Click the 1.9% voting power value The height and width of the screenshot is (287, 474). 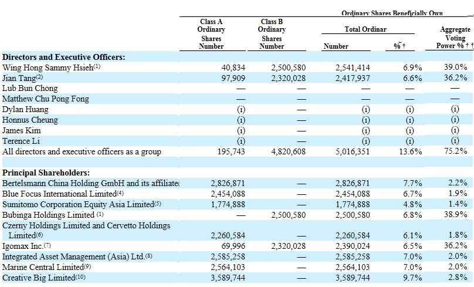[x=458, y=194]
